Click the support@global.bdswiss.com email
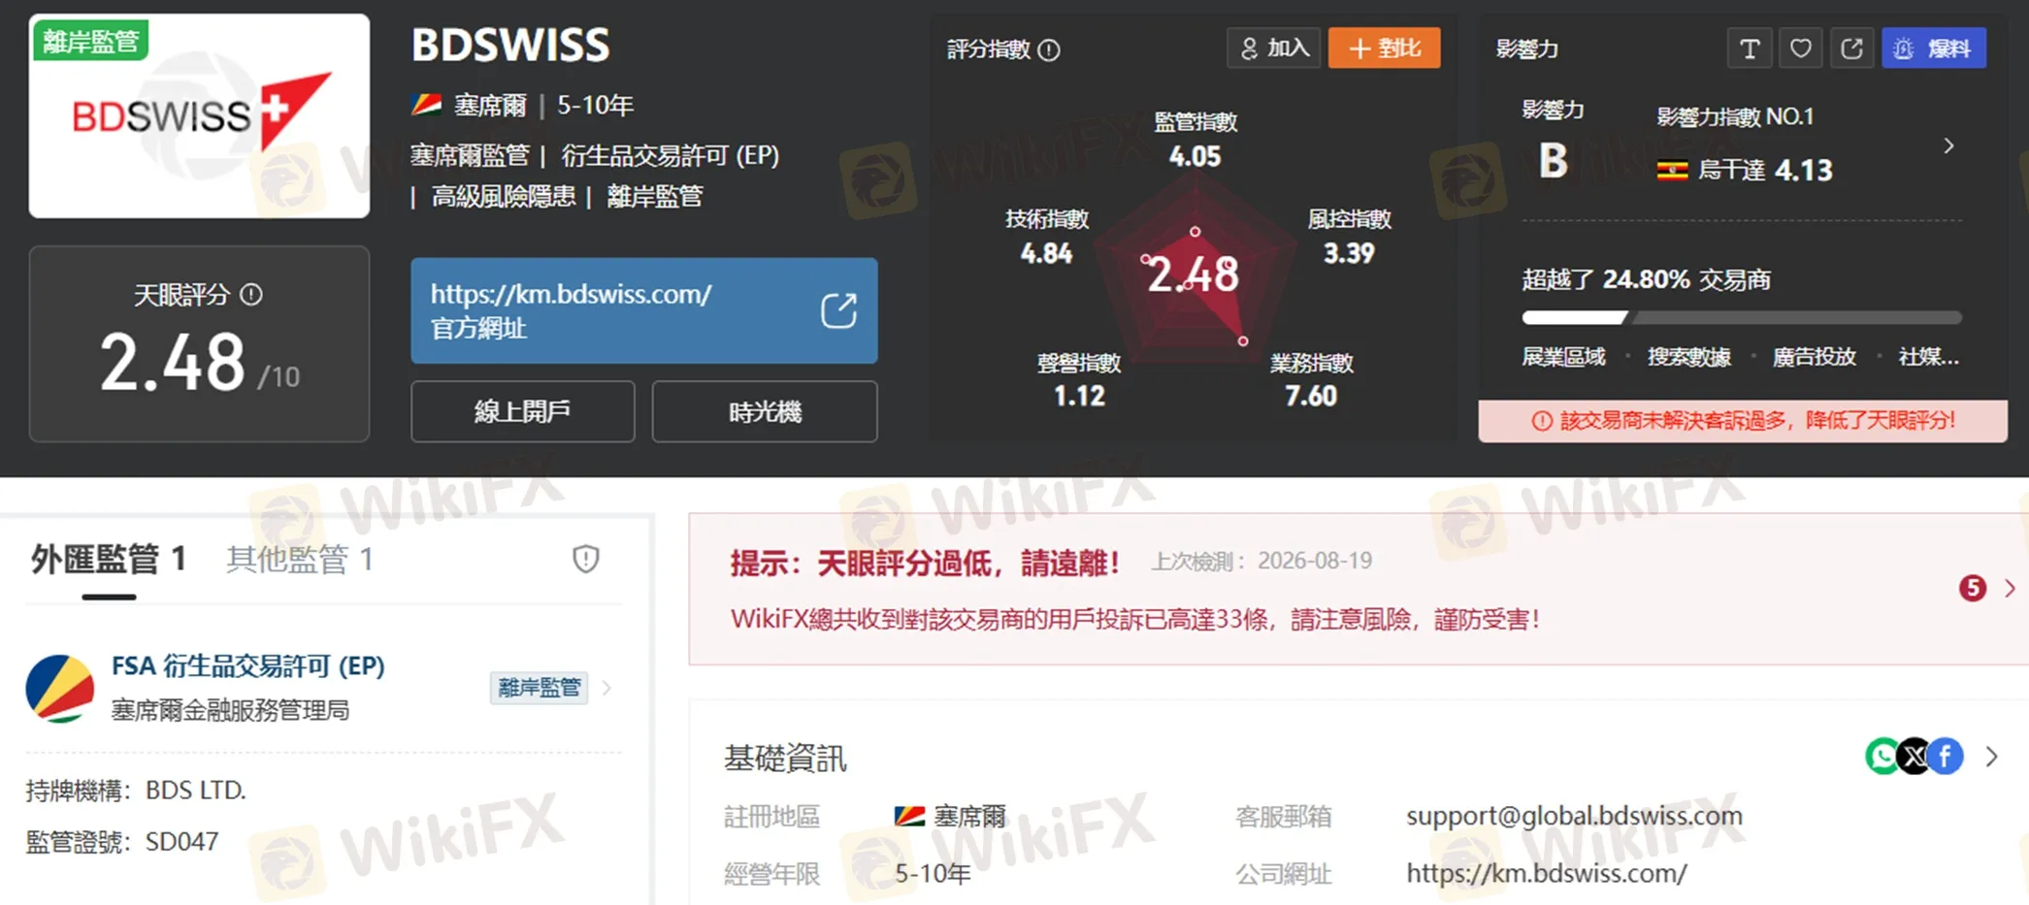This screenshot has height=905, width=2029. coord(1574,816)
